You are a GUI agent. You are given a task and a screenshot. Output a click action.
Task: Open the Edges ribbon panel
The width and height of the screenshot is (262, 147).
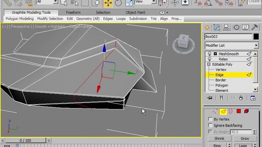108,19
